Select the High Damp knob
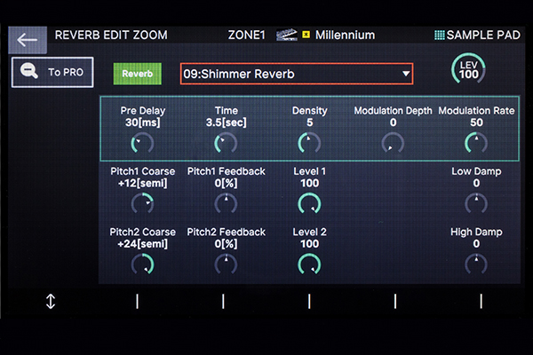The height and width of the screenshot is (355, 533). coord(476,264)
